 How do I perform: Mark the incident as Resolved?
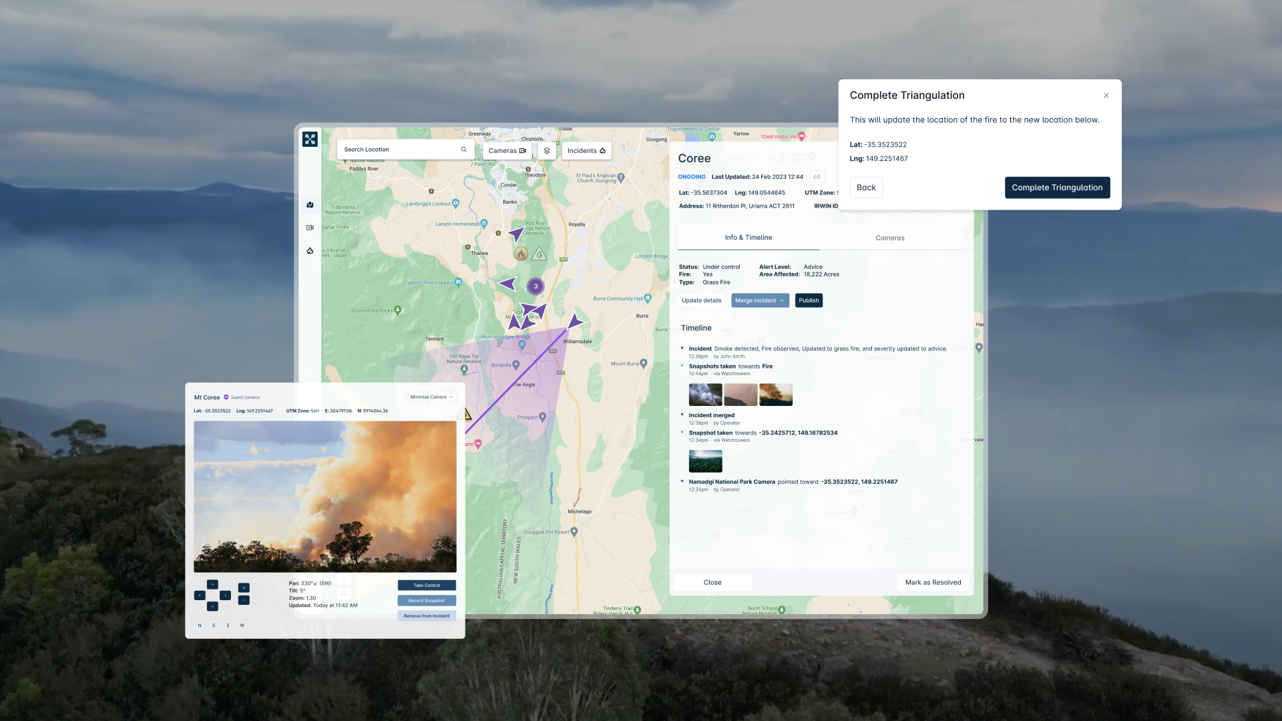pyautogui.click(x=933, y=582)
